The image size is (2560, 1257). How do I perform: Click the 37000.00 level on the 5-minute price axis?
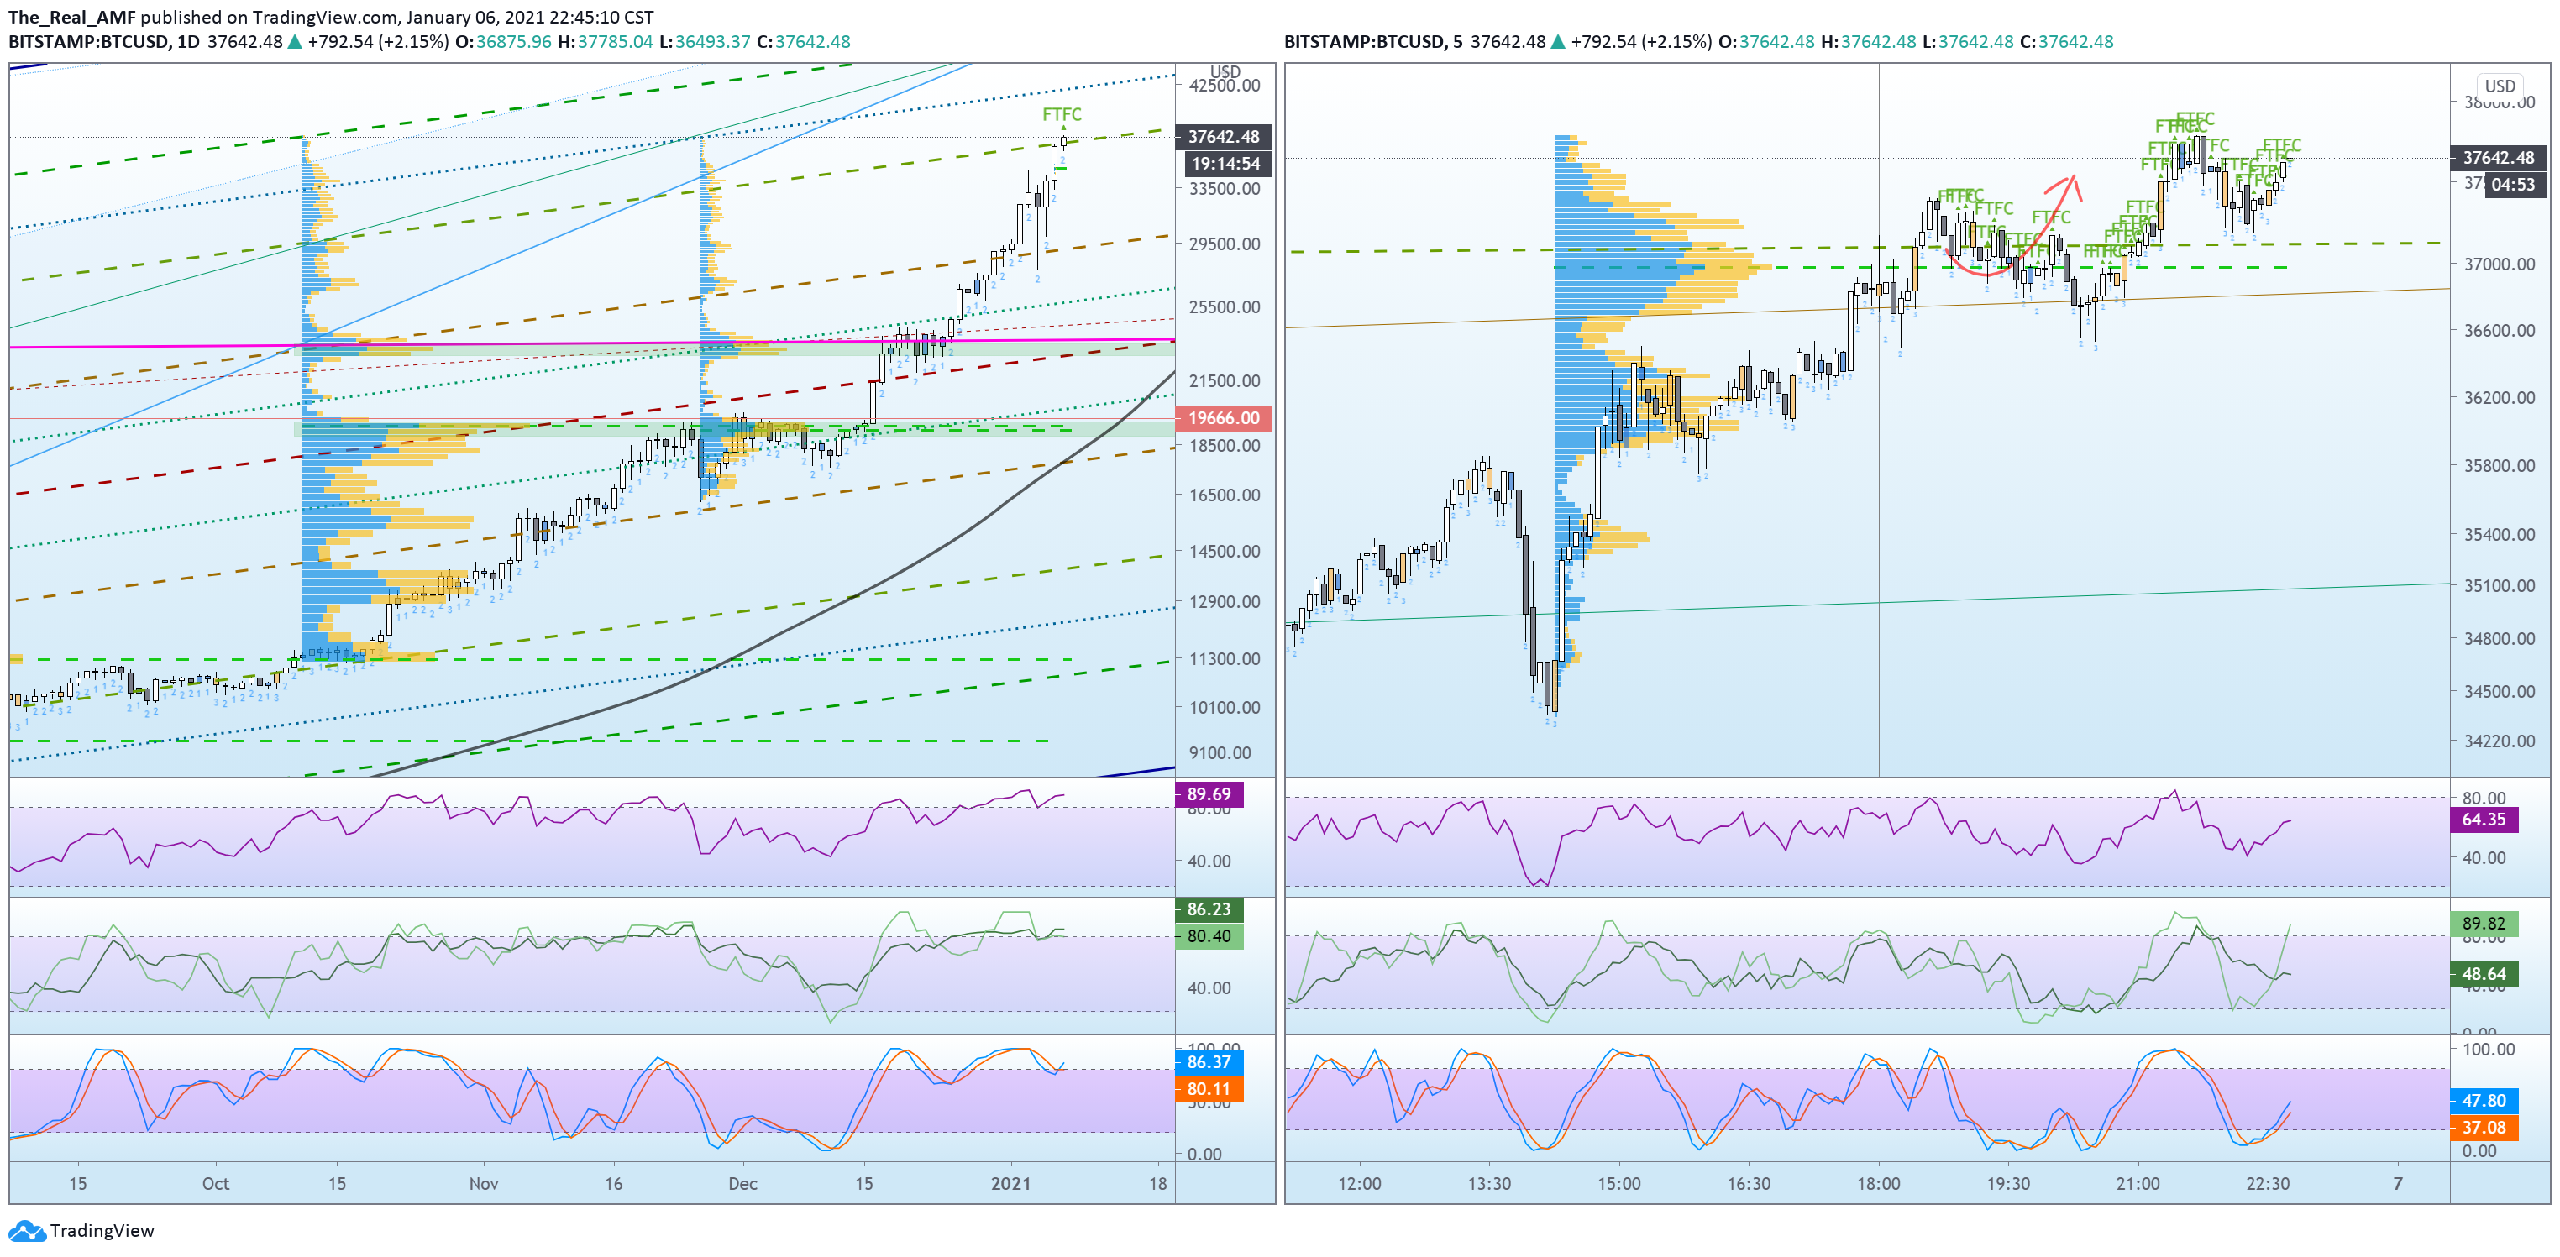2500,264
